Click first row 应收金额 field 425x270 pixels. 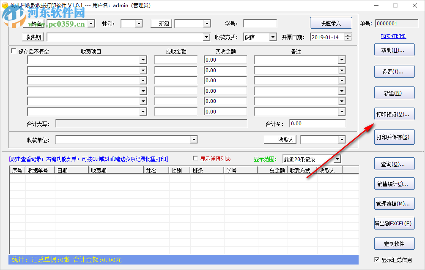176,60
